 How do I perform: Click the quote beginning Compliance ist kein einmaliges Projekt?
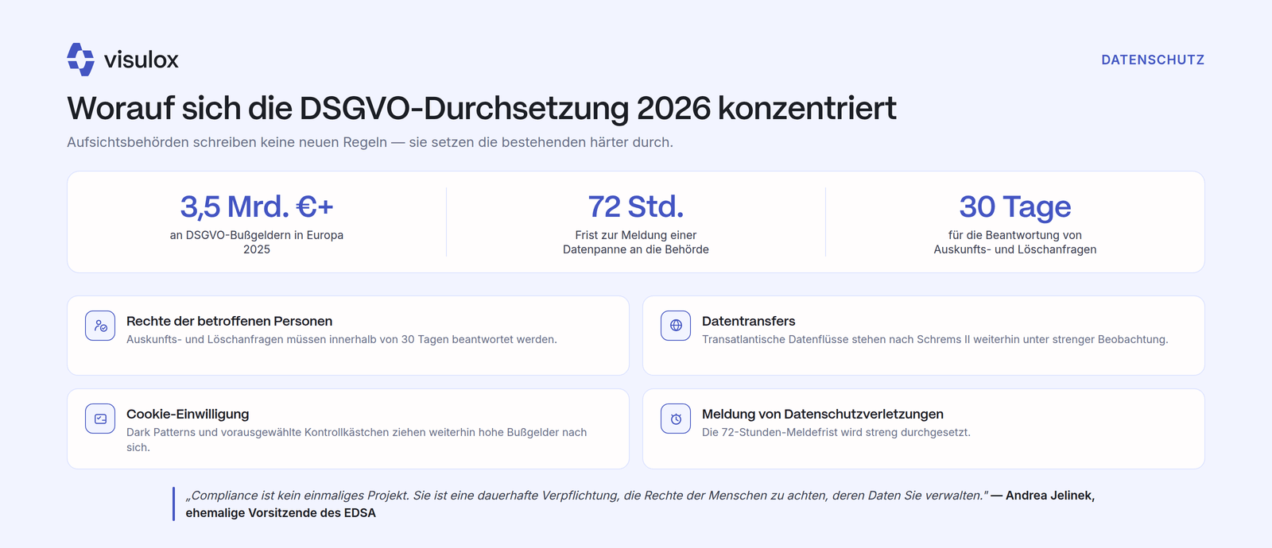click(x=587, y=495)
